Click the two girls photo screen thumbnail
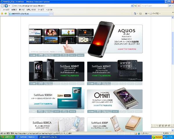 [51, 32]
